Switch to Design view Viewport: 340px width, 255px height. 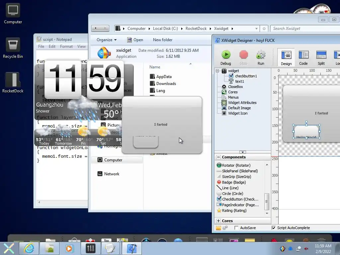pos(286,57)
